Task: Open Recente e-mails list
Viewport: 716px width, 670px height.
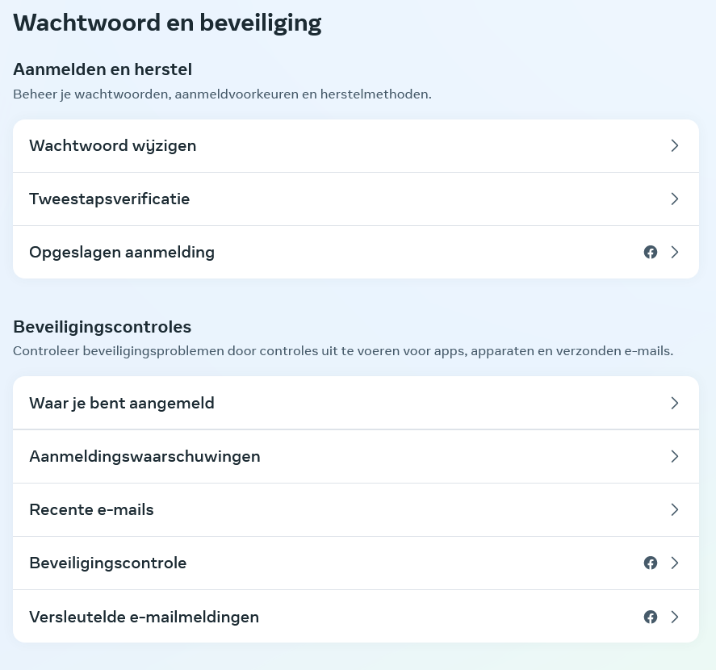Action: click(356, 509)
